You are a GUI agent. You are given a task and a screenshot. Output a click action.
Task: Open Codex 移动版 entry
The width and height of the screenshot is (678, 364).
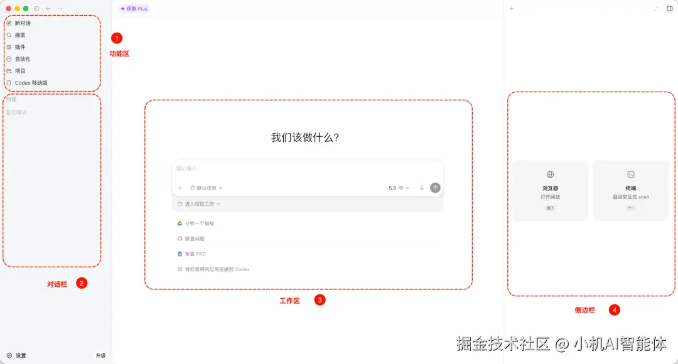[x=27, y=83]
